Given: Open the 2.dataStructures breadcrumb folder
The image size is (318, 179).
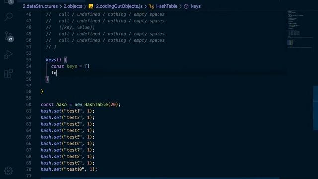Looking at the screenshot, I should (x=40, y=6).
